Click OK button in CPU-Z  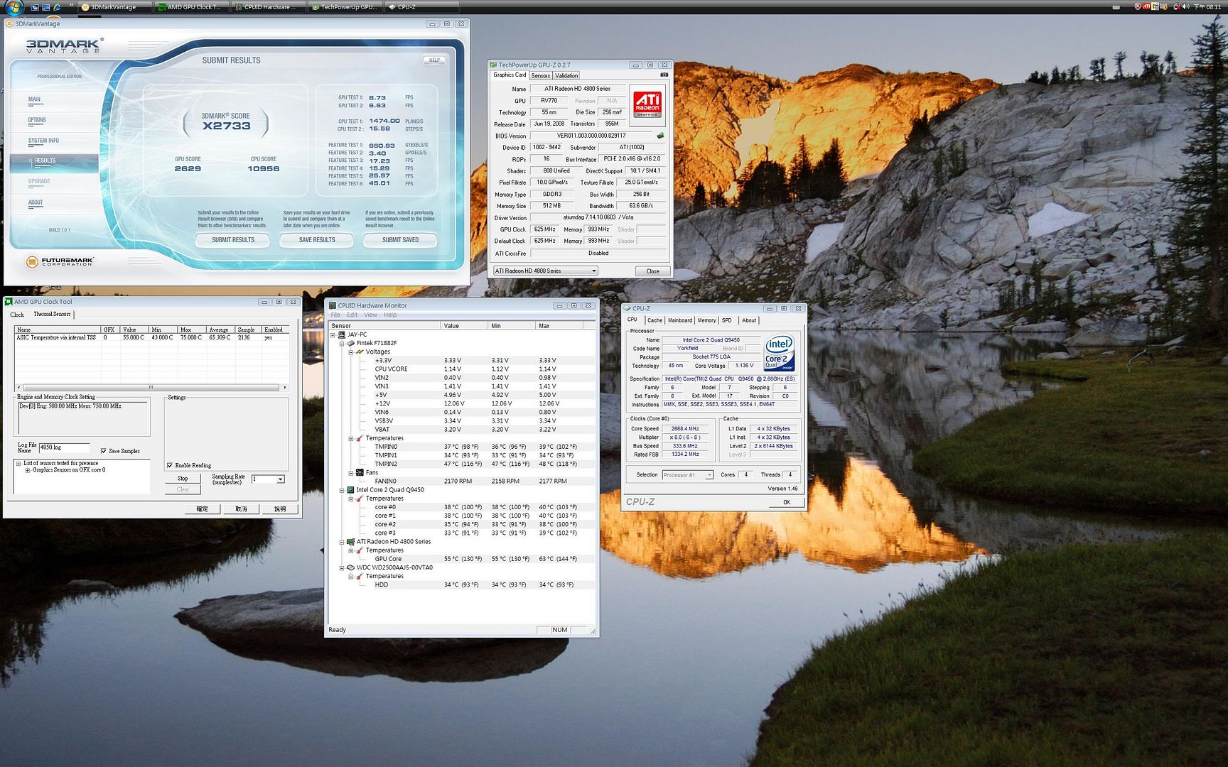tap(787, 502)
